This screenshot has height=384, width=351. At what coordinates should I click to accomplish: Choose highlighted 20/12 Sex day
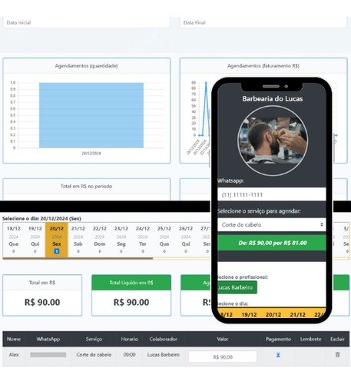coord(57,240)
